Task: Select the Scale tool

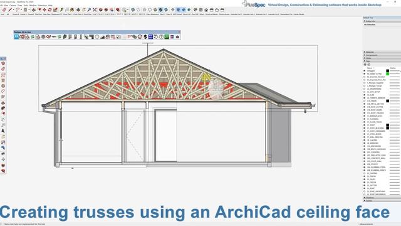Action: [55, 10]
